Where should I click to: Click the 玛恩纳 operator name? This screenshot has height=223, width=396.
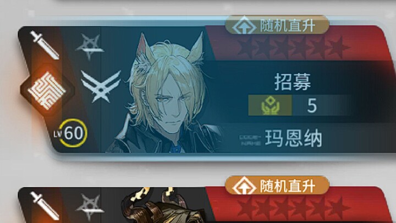pos(294,139)
